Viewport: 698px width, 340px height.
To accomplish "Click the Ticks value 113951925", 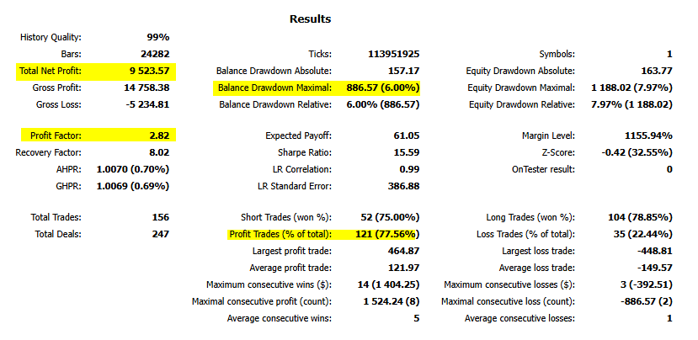I will (393, 54).
